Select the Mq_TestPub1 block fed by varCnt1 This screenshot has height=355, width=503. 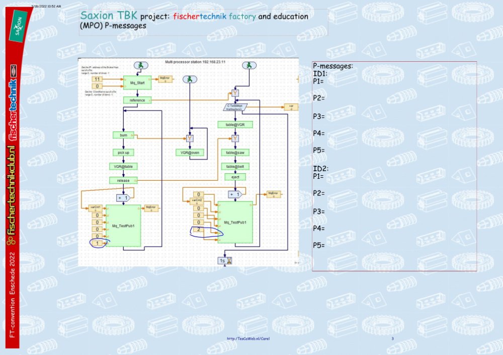coord(124,225)
